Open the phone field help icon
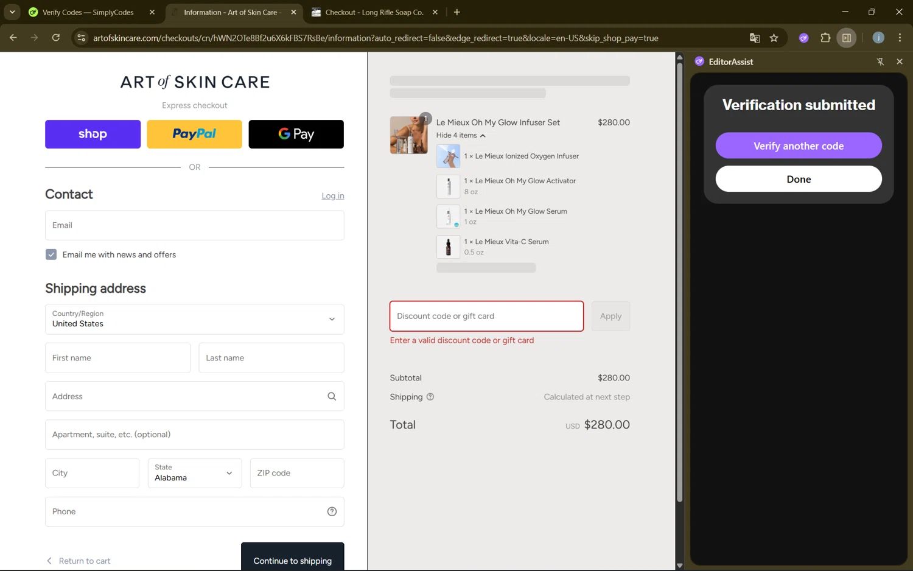The height and width of the screenshot is (571, 913). [x=332, y=511]
